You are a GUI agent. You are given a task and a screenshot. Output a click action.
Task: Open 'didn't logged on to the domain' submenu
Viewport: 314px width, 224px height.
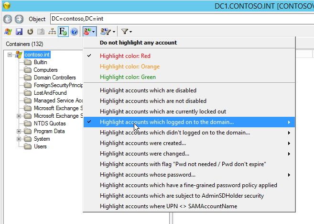click(x=189, y=133)
